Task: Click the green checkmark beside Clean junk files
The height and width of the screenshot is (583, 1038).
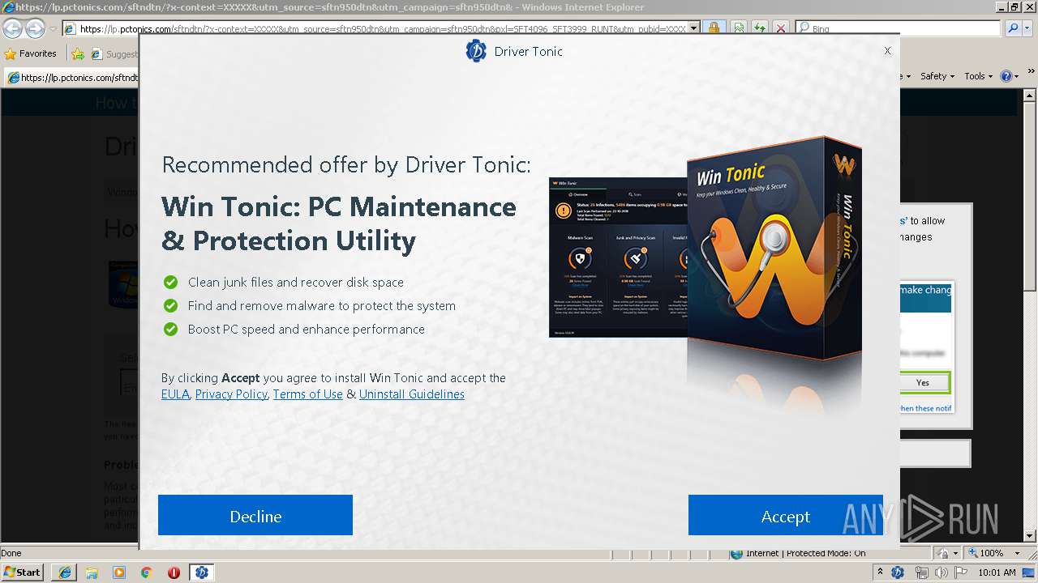Action: pos(170,282)
